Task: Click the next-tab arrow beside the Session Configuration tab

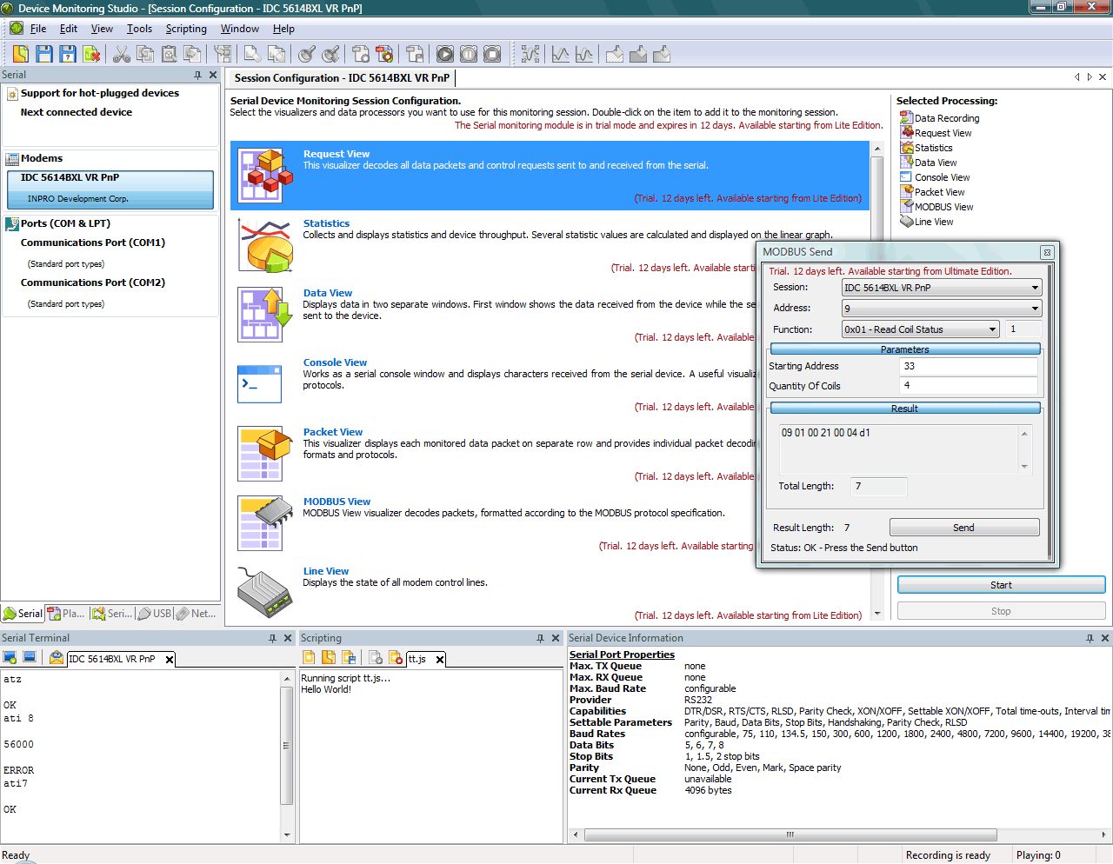Action: coord(1090,77)
